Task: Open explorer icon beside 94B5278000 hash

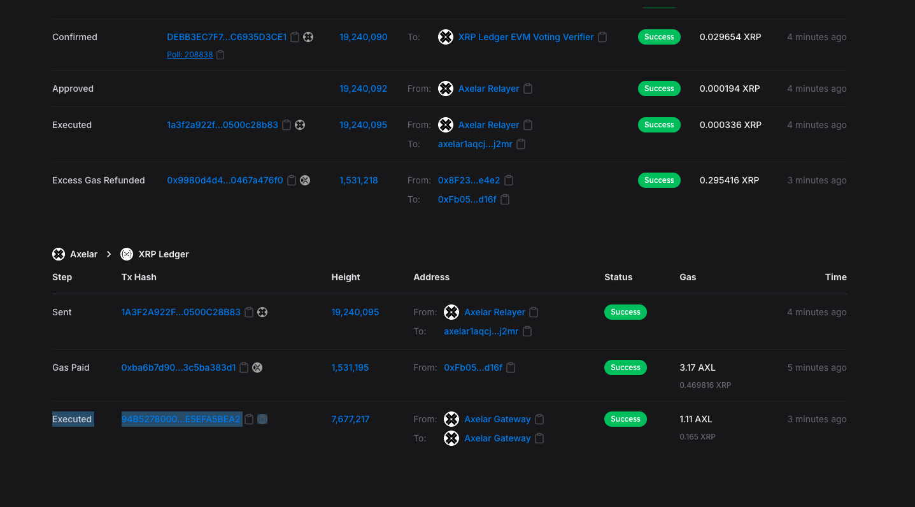Action: (x=262, y=419)
